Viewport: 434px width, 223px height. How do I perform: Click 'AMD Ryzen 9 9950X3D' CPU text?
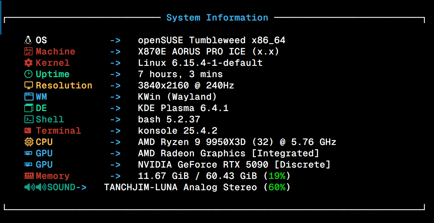click(x=192, y=142)
